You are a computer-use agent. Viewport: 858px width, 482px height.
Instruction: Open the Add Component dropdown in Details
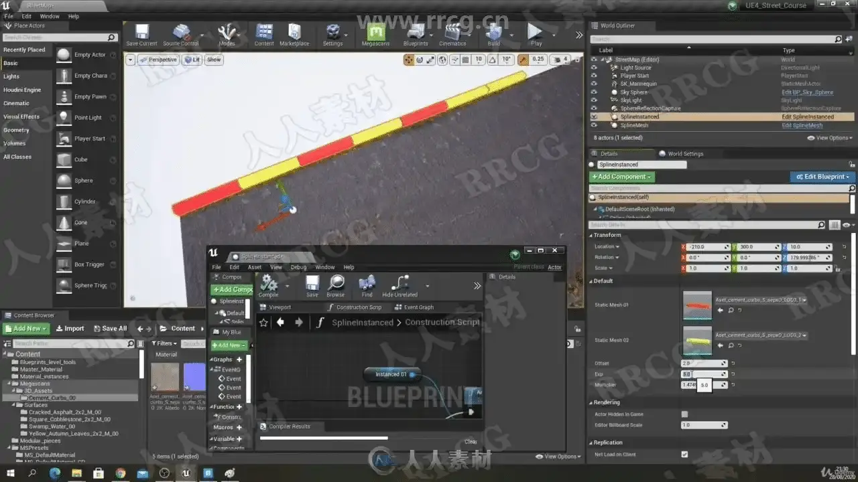point(622,177)
